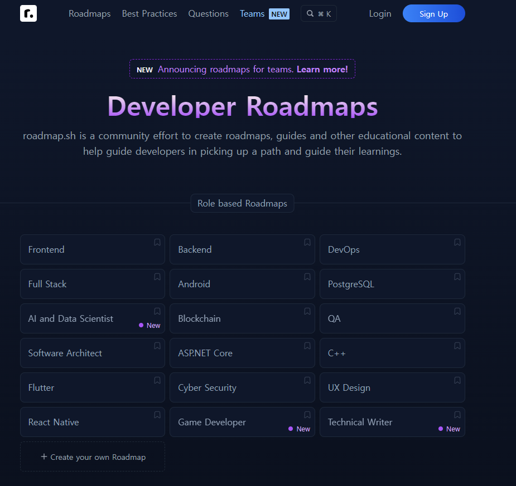The width and height of the screenshot is (516, 486).
Task: Open the Full Stack roadmap
Action: (93, 284)
